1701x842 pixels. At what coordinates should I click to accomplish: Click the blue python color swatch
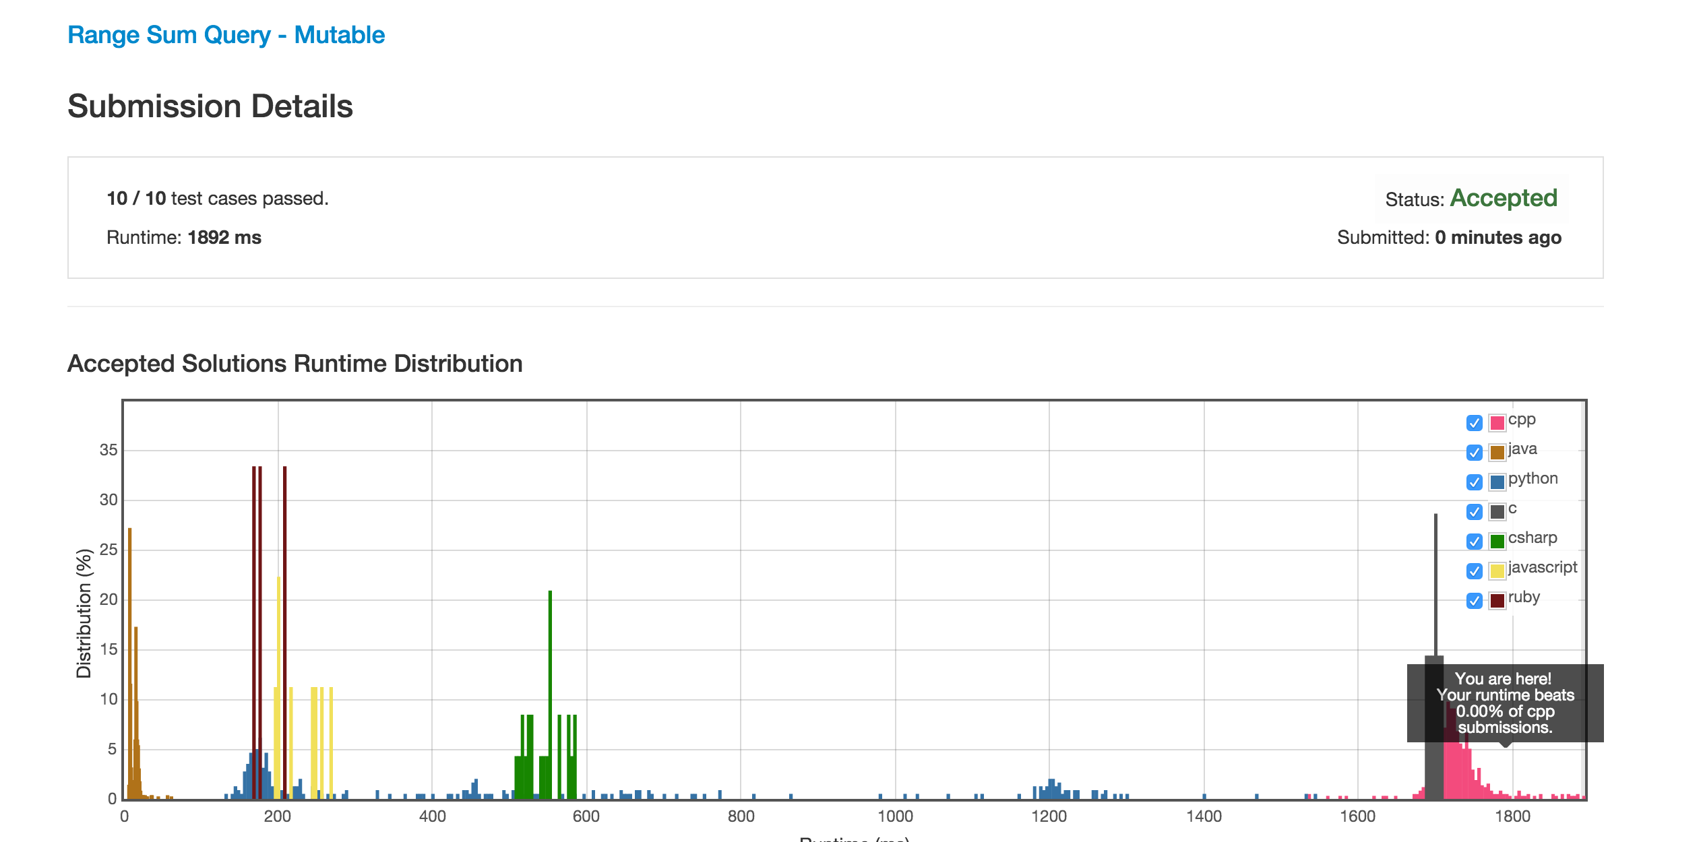tap(1497, 482)
